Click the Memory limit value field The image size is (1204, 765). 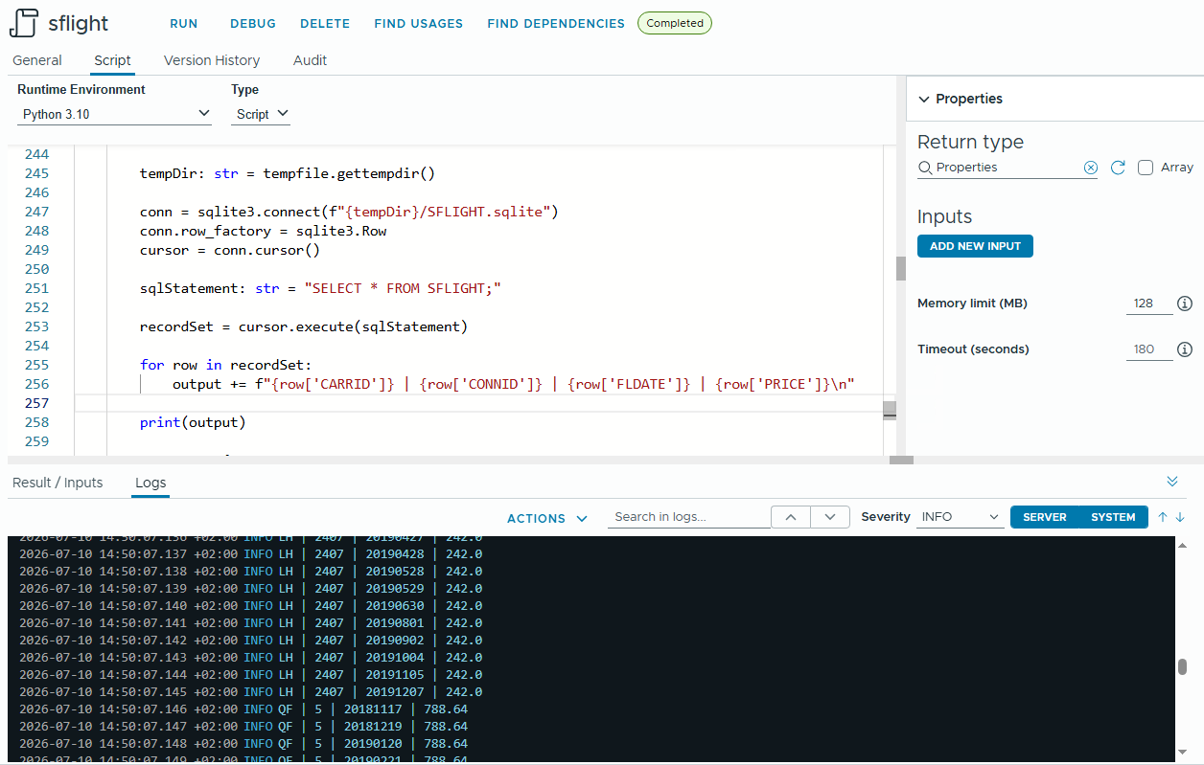[x=1149, y=304]
